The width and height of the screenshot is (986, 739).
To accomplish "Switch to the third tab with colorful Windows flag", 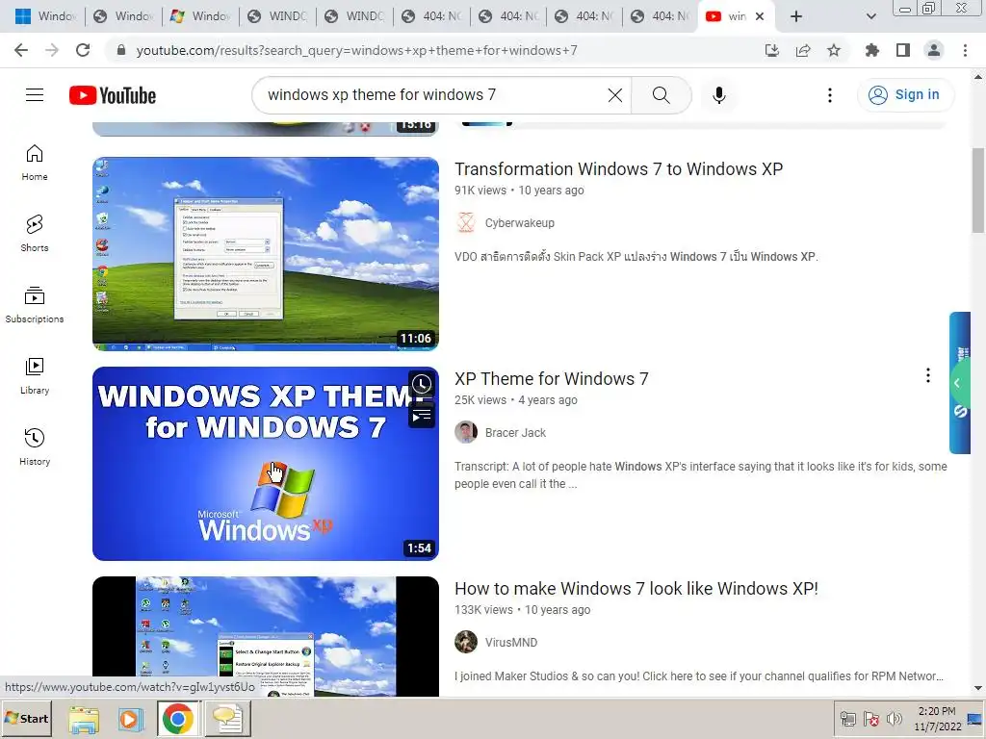I will [199, 16].
